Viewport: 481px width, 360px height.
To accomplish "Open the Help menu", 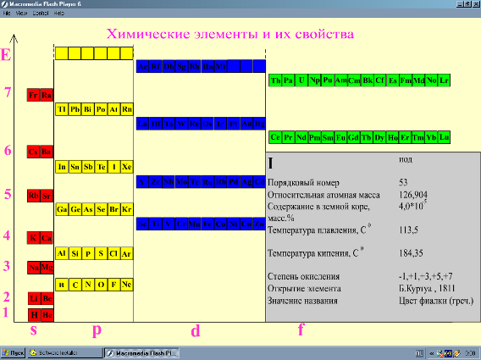I will pyautogui.click(x=59, y=14).
